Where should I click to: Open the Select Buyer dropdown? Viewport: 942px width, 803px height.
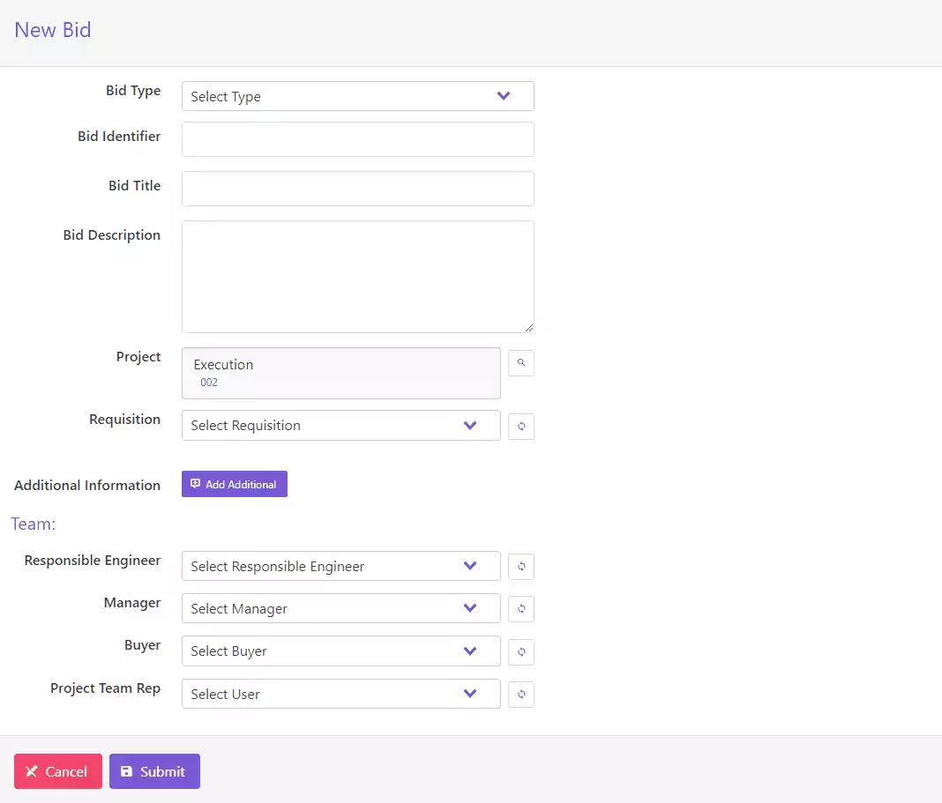(x=340, y=651)
